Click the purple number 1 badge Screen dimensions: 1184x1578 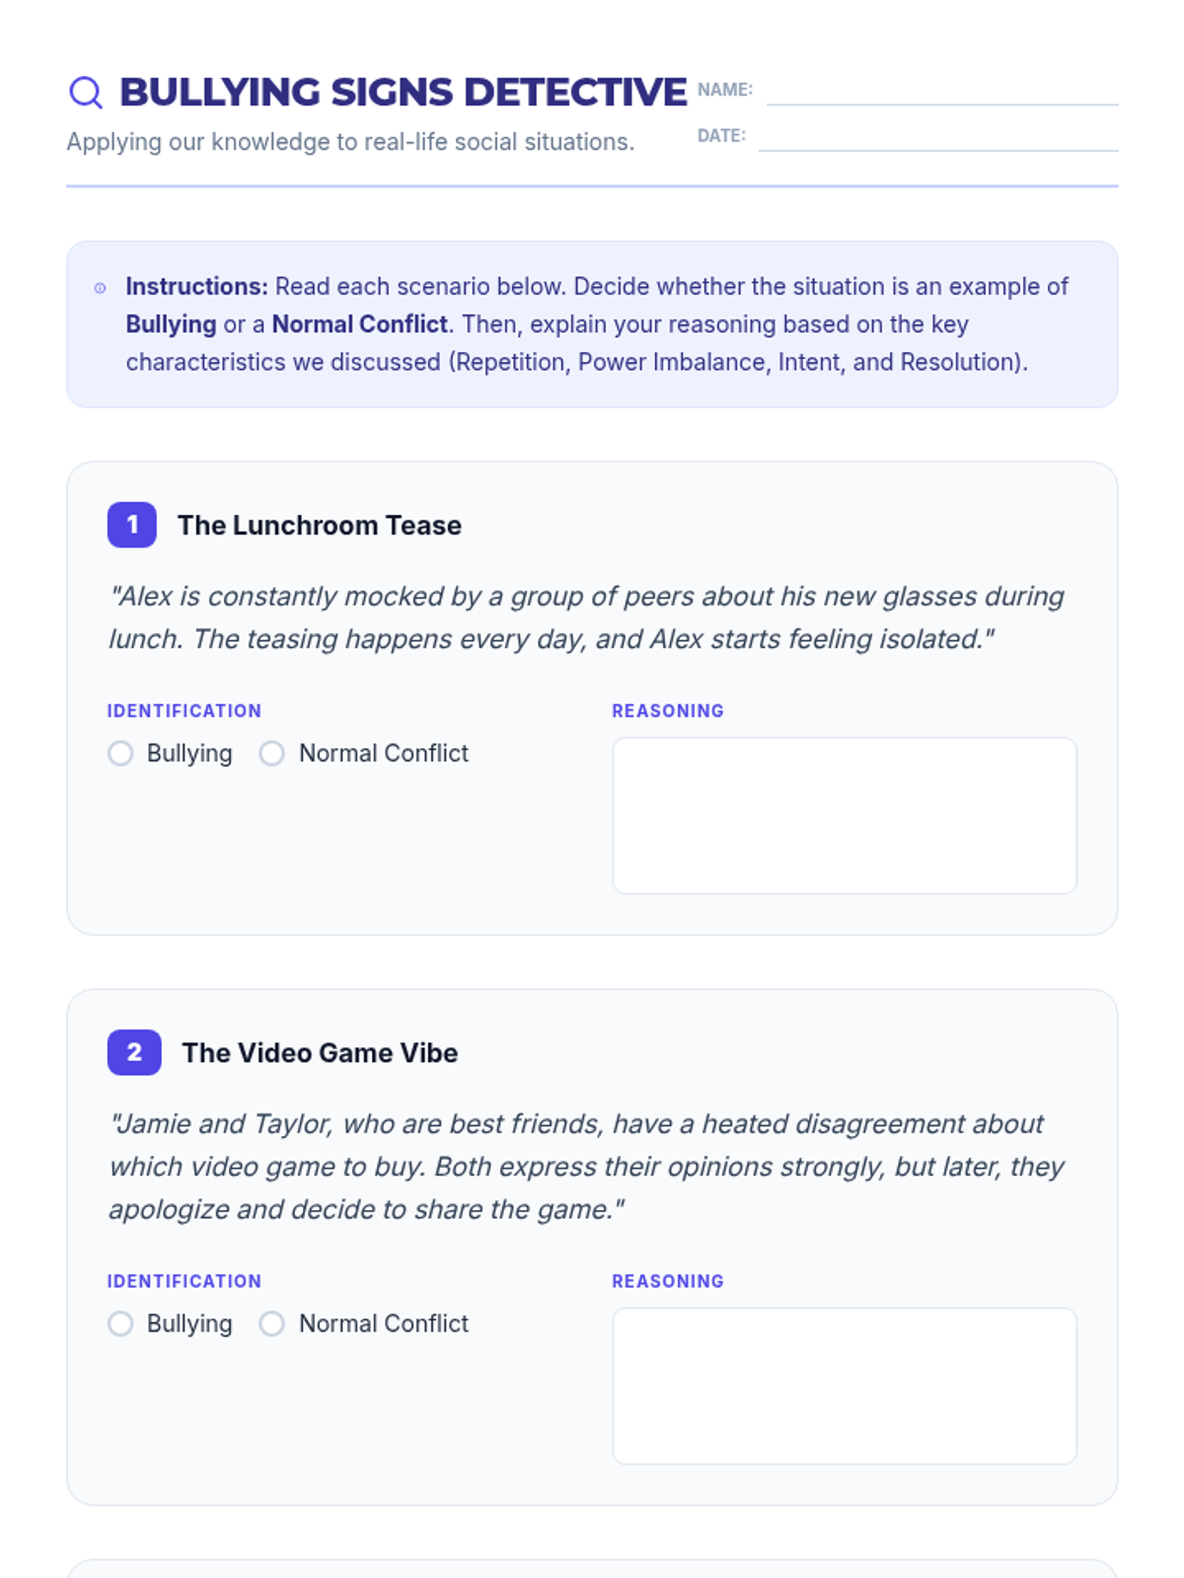132,525
